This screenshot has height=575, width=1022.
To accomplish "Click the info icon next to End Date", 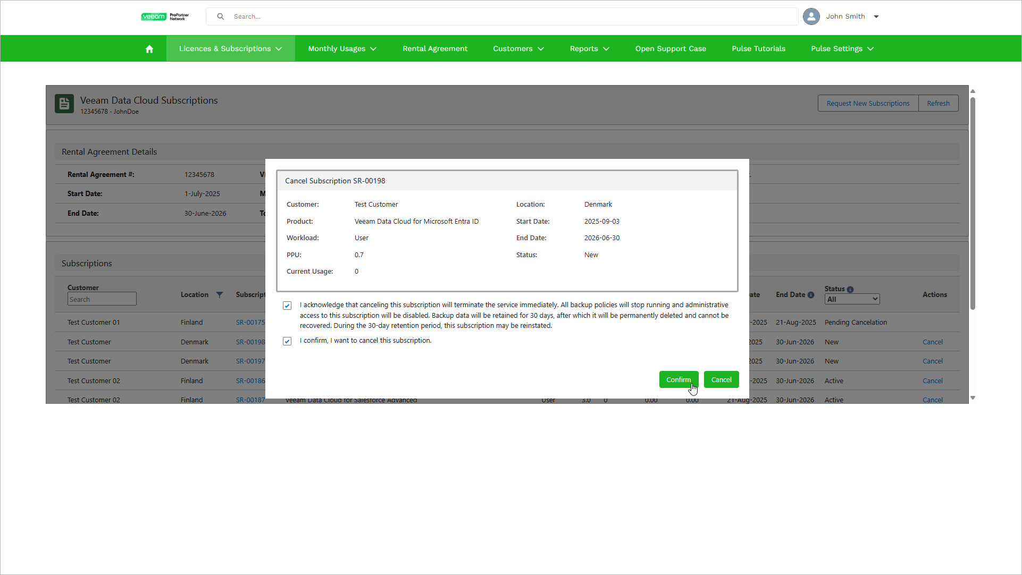I will pos(811,295).
